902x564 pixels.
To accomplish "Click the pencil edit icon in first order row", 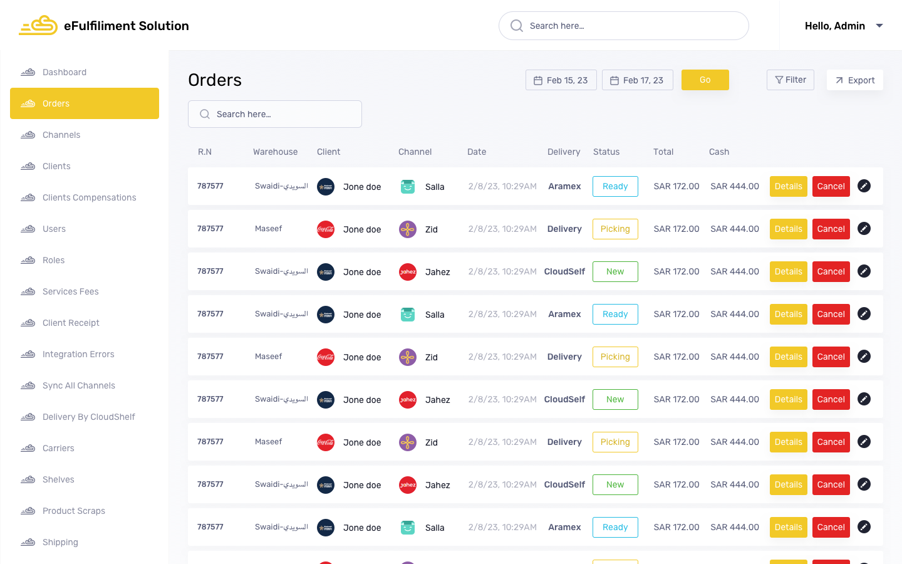I will pyautogui.click(x=864, y=186).
